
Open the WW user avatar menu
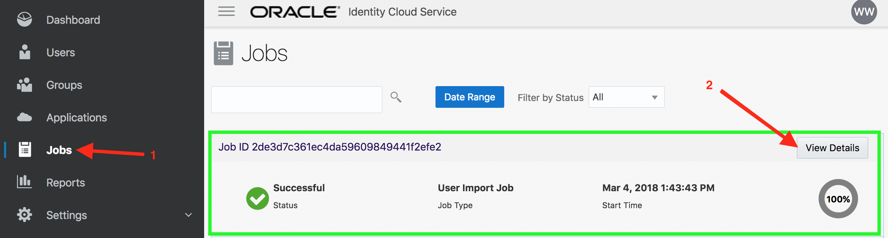point(864,12)
